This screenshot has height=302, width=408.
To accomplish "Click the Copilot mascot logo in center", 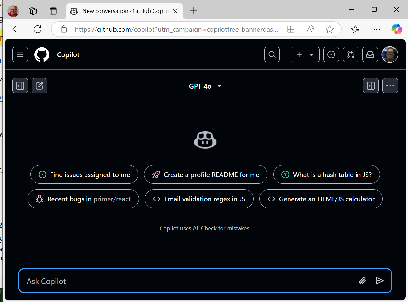I will [x=205, y=140].
